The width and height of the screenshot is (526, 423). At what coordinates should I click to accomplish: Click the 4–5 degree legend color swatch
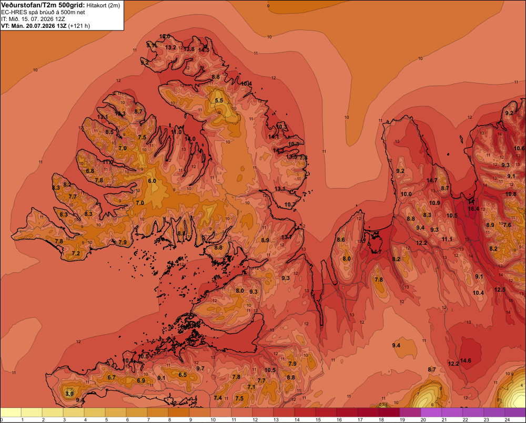coord(95,412)
